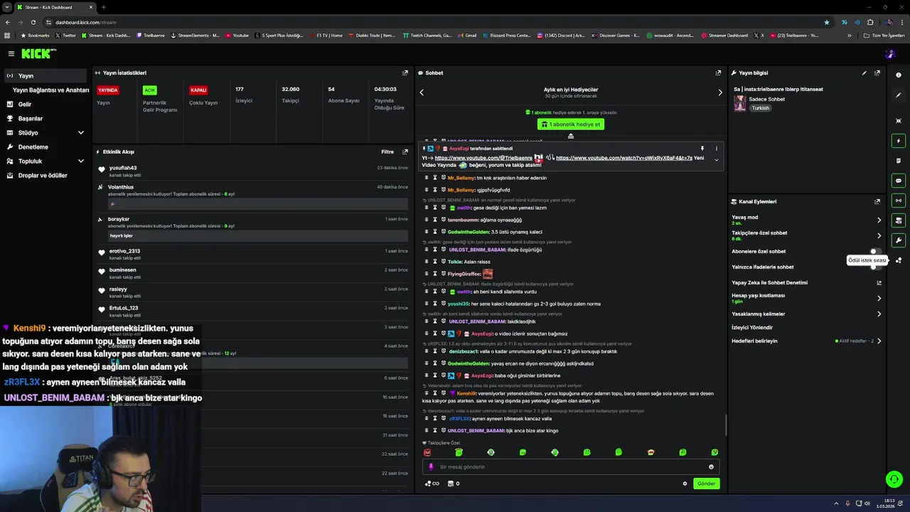Image resolution: width=910 pixels, height=512 pixels.
Task: Open the Yayın sidebar item
Action: [46, 75]
